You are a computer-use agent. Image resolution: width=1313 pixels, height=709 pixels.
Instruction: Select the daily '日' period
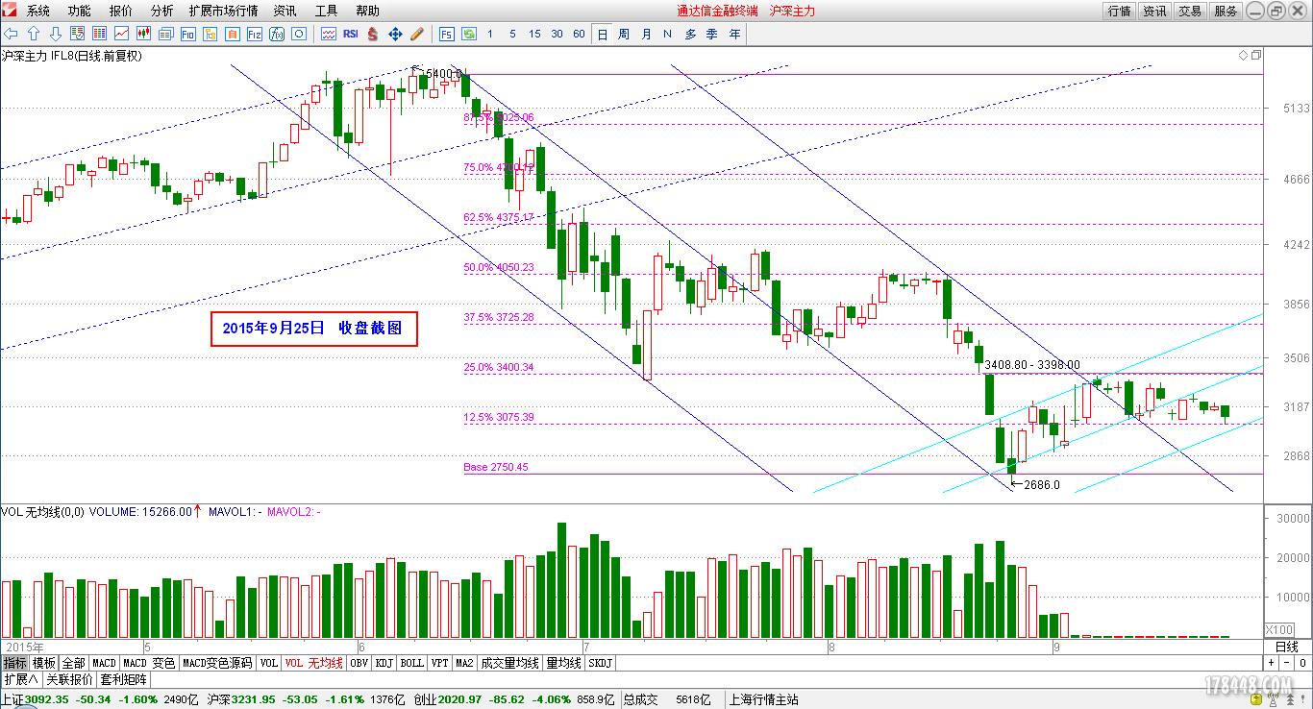(603, 34)
